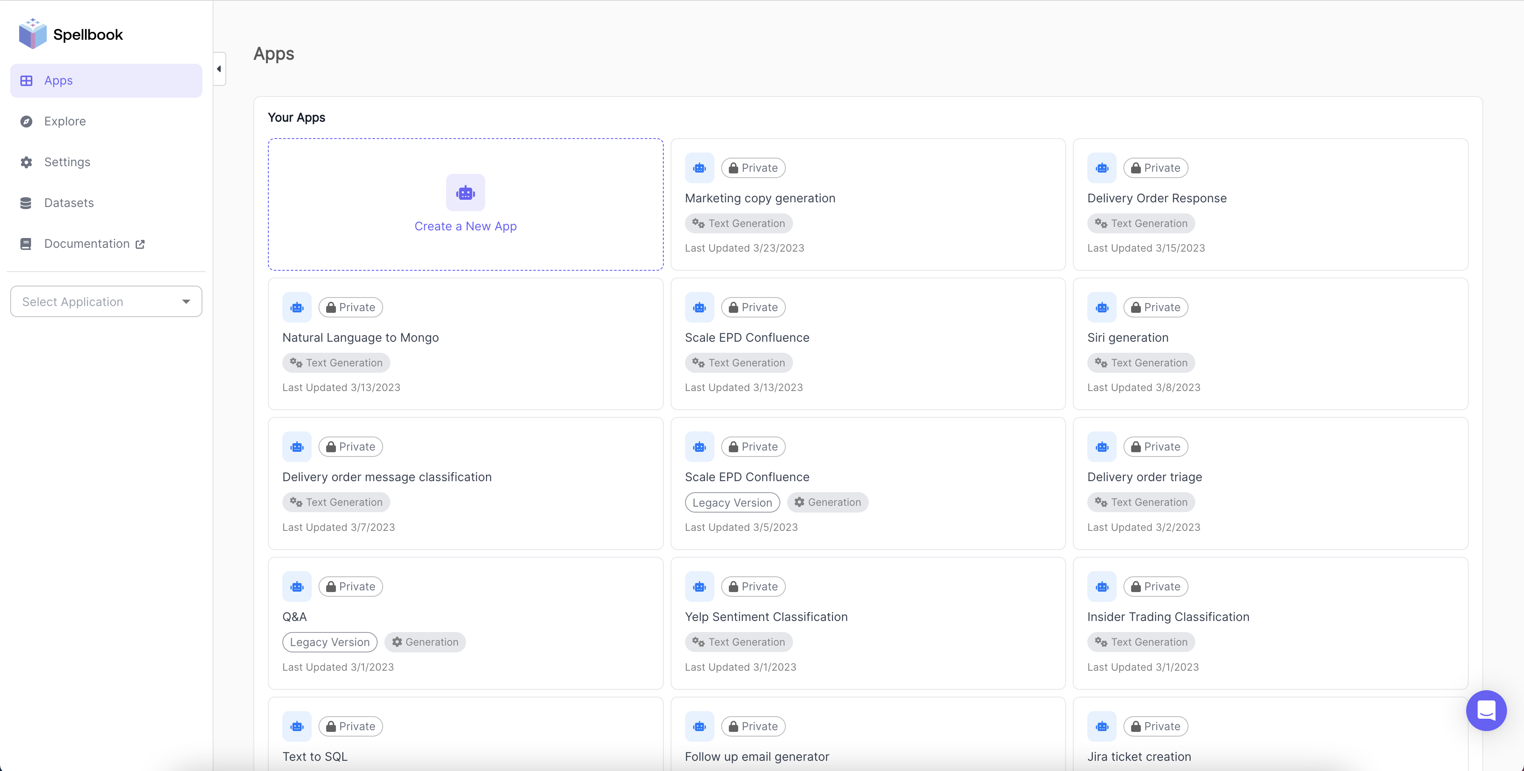Click the Datasets stack icon in sidebar
The height and width of the screenshot is (771, 1524).
point(26,202)
